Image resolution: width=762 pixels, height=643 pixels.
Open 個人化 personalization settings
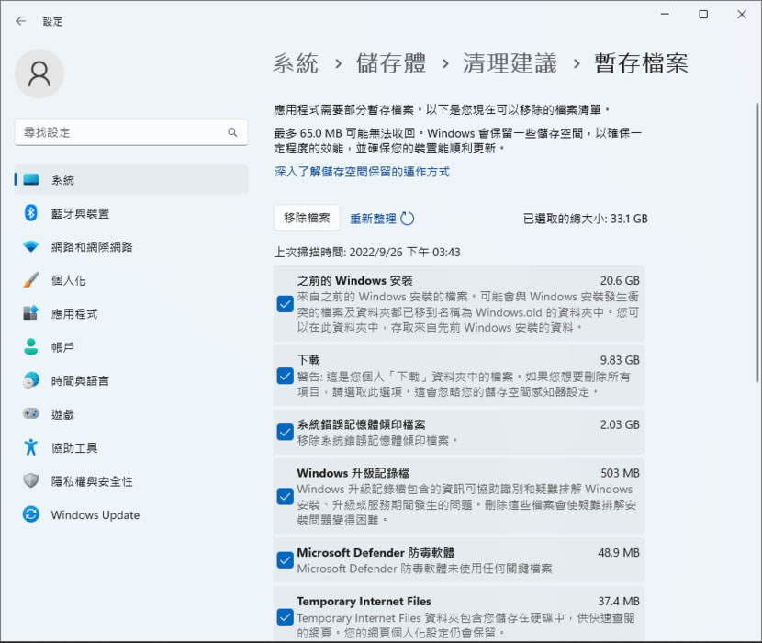(69, 280)
